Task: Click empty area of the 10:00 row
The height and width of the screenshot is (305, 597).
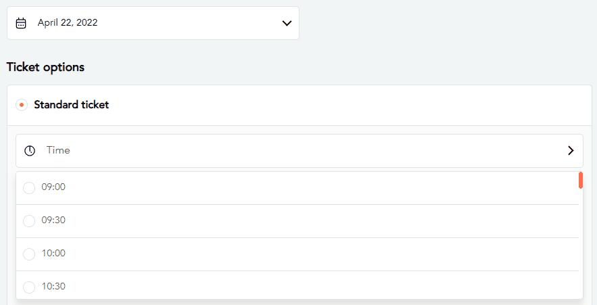Action: [x=304, y=254]
